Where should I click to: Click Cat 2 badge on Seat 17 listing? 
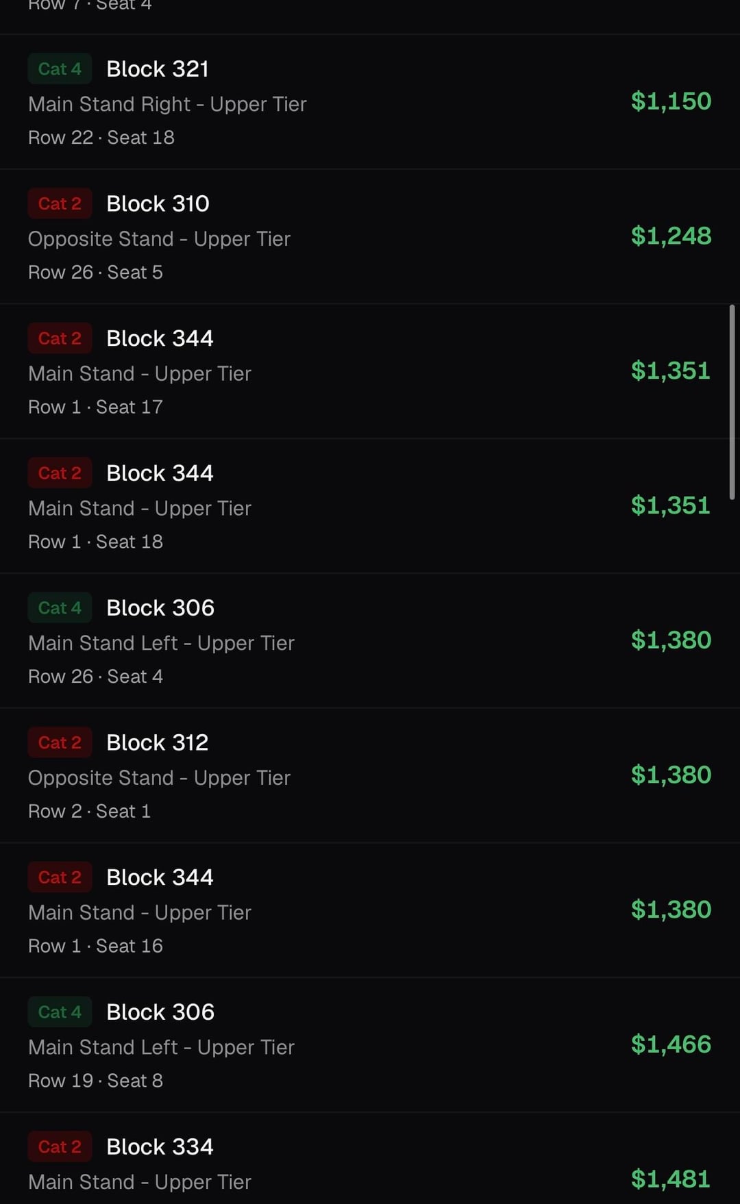click(60, 339)
